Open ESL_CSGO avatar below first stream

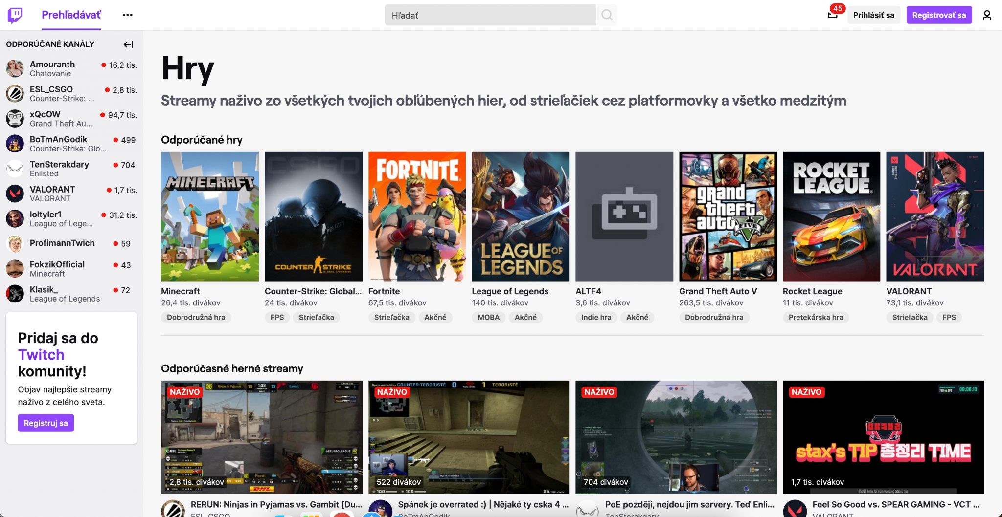pos(173,509)
